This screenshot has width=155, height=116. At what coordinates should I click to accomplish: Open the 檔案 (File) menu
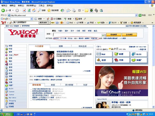[x=4, y=6]
